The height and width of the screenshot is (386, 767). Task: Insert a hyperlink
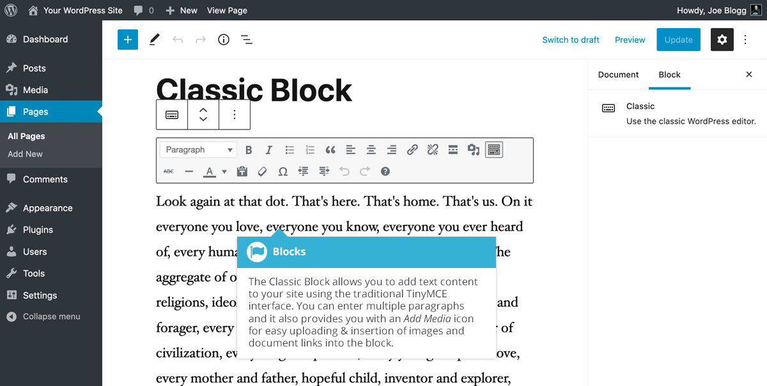coord(412,149)
